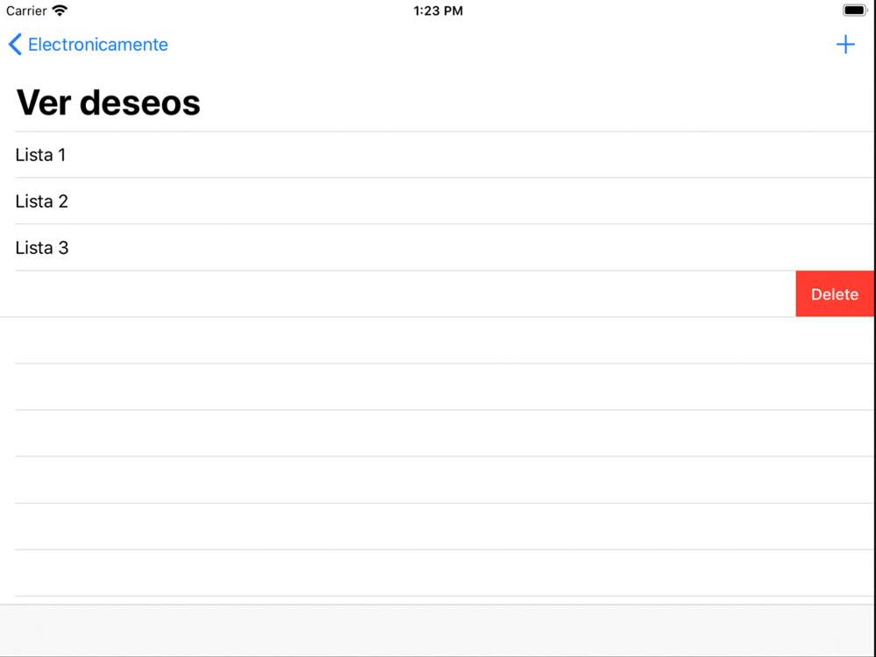Tap empty navigation bar area left of plus
The image size is (876, 657).
coord(503,44)
